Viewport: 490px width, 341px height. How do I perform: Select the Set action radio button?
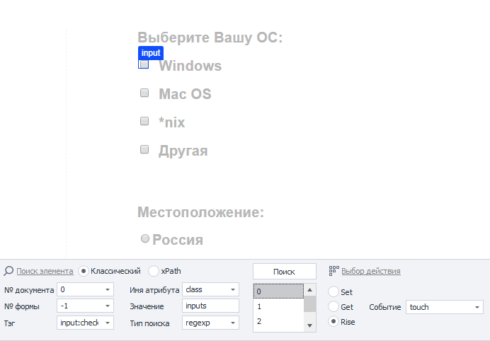point(334,291)
